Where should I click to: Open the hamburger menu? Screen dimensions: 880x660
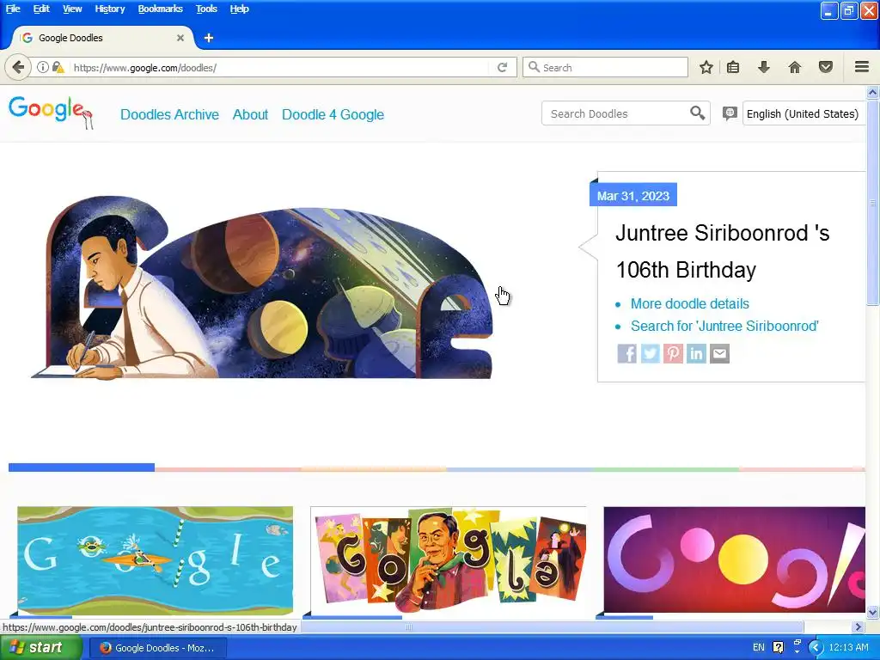(862, 67)
